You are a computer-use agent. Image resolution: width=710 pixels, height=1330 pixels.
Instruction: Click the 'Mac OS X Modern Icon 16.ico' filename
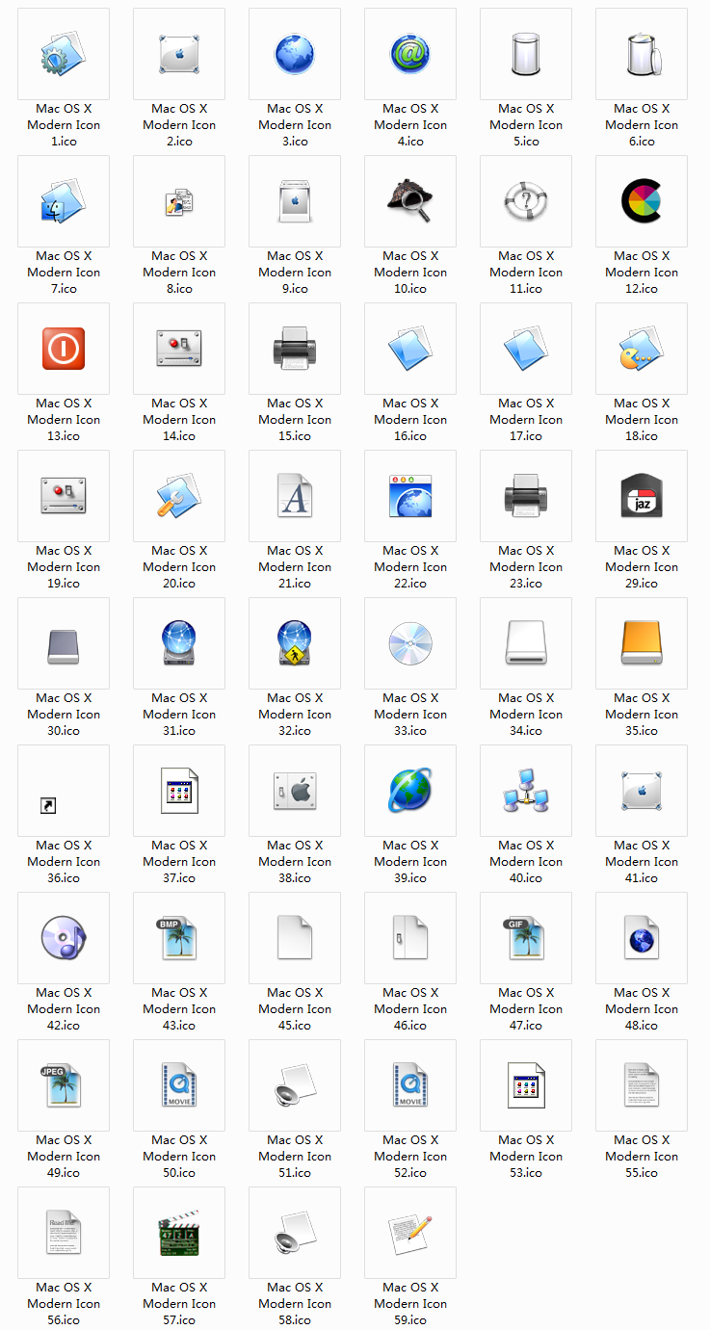pyautogui.click(x=410, y=420)
